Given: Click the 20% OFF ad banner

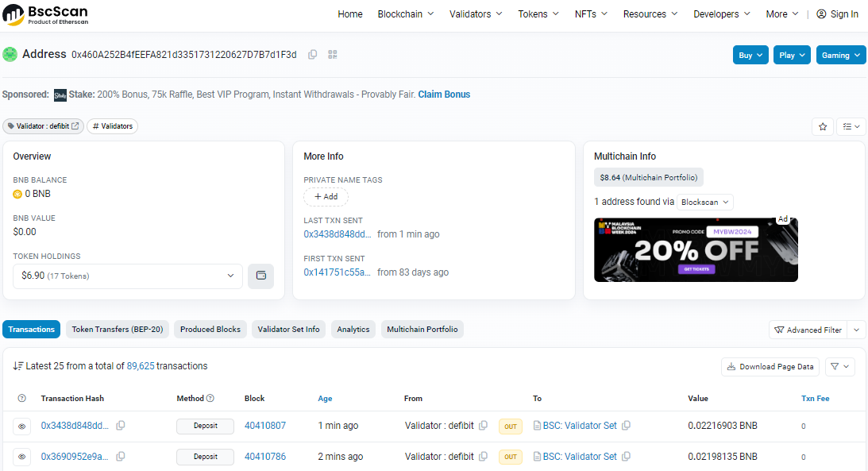Looking at the screenshot, I should [696, 250].
